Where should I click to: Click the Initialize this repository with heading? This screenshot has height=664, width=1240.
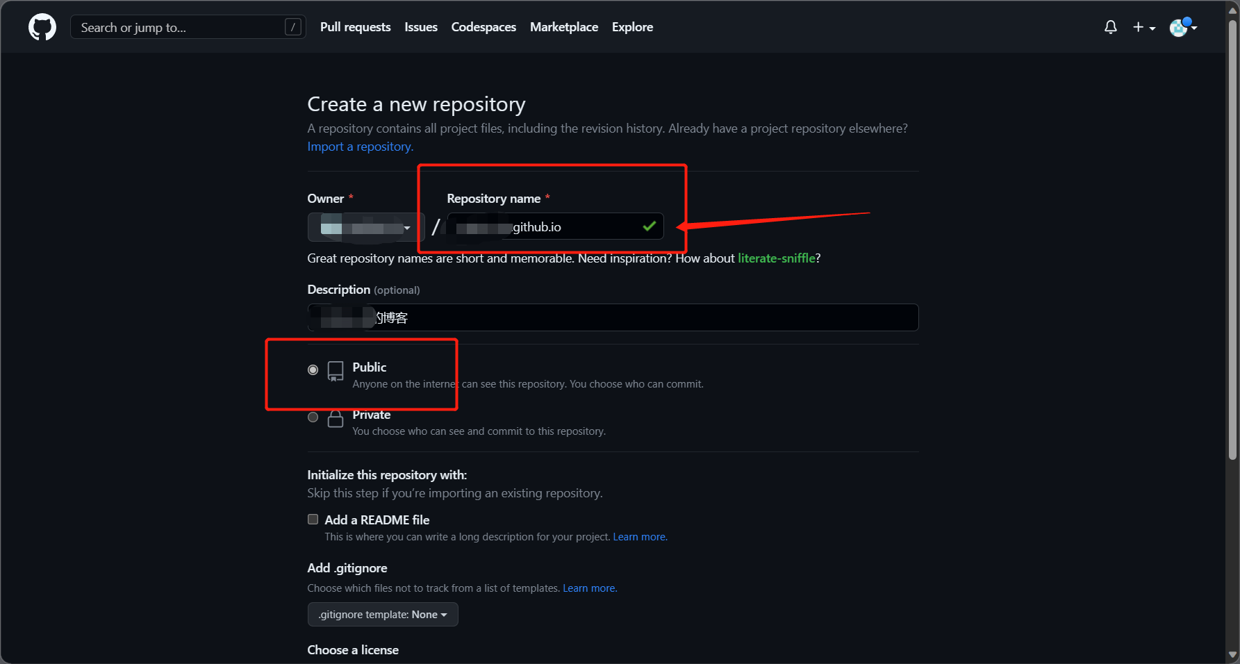coord(388,475)
